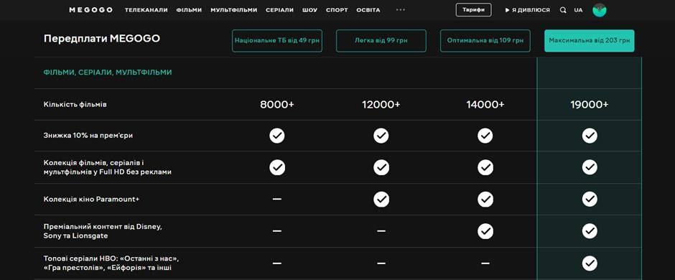Switch language via UA selector
Image resolution: width=675 pixels, height=280 pixels.
coord(578,10)
